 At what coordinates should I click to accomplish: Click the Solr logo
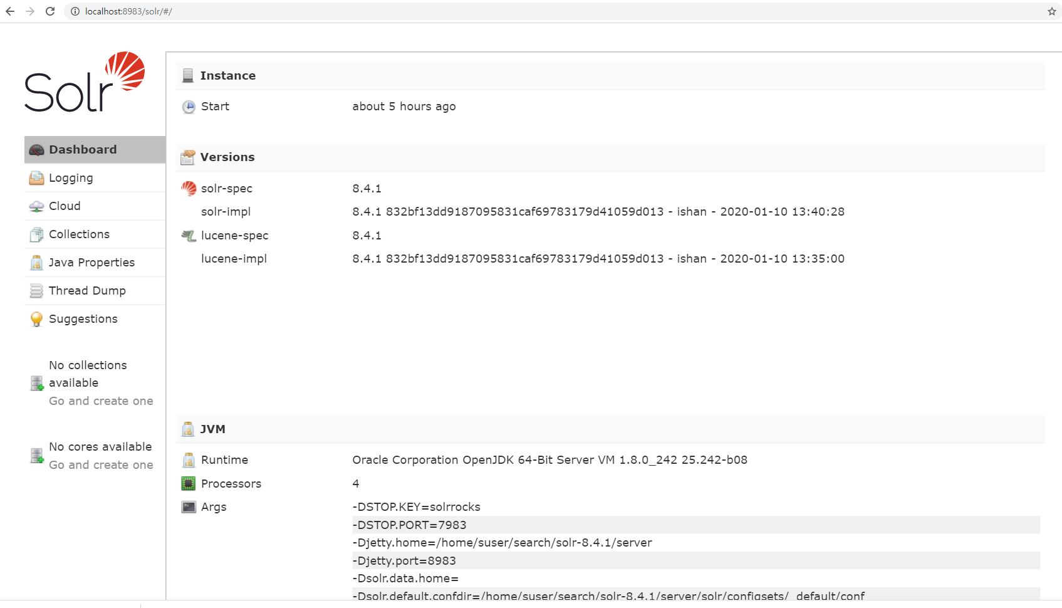click(x=85, y=81)
